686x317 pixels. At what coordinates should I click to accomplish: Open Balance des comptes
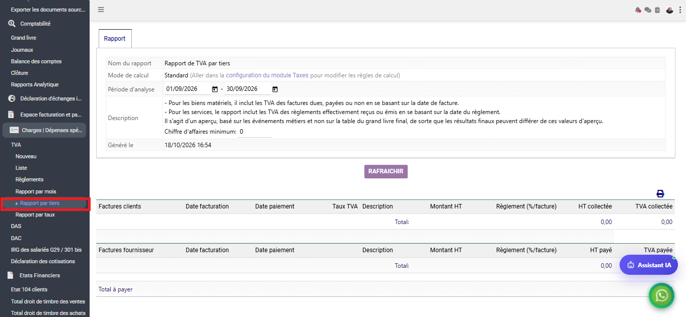tap(36, 61)
